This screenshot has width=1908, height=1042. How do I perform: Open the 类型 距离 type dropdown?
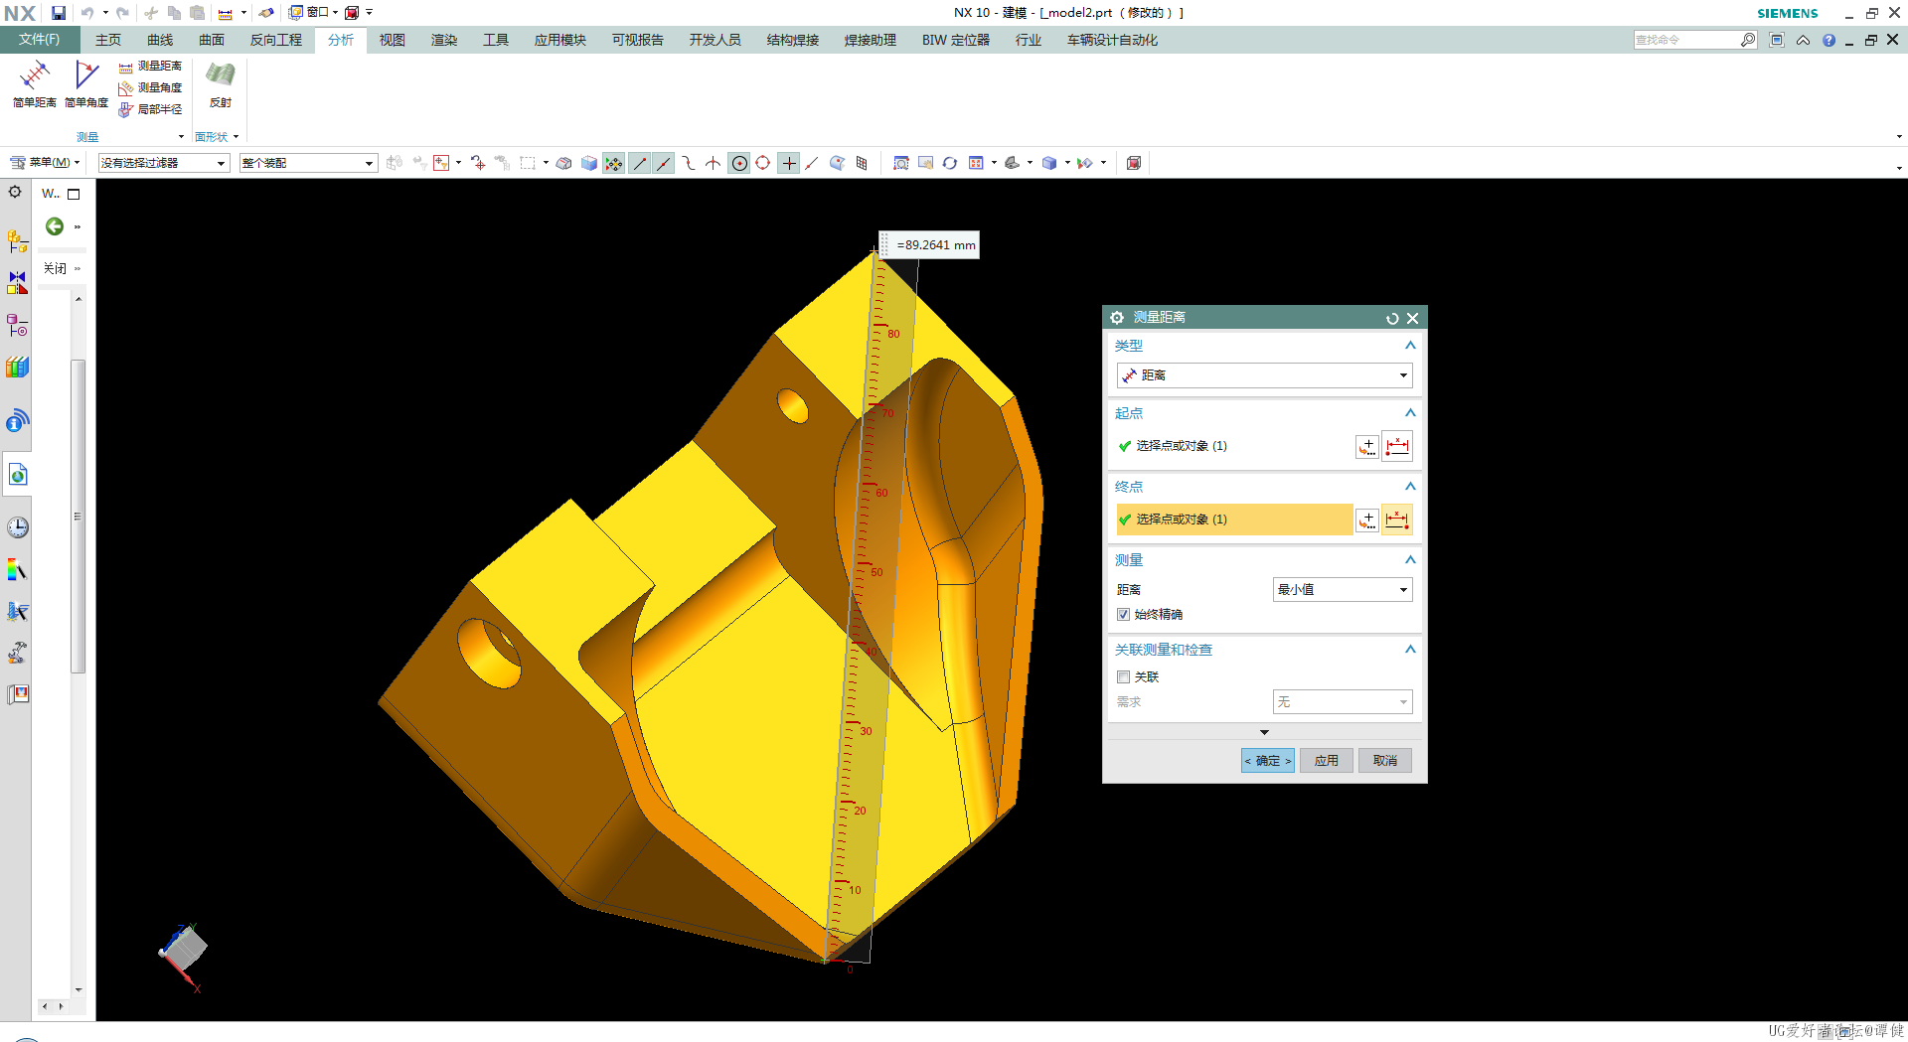coord(1264,375)
